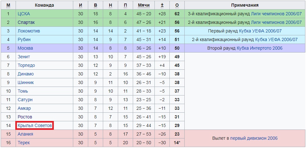Click the Кубка Интертото 2006 link
The width and height of the screenshot is (306, 148).
260,48
